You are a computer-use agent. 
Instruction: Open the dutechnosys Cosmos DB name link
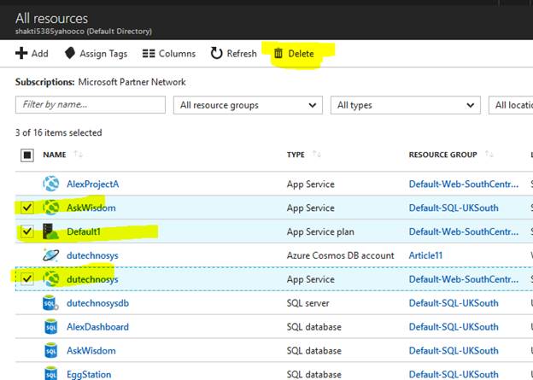(92, 255)
